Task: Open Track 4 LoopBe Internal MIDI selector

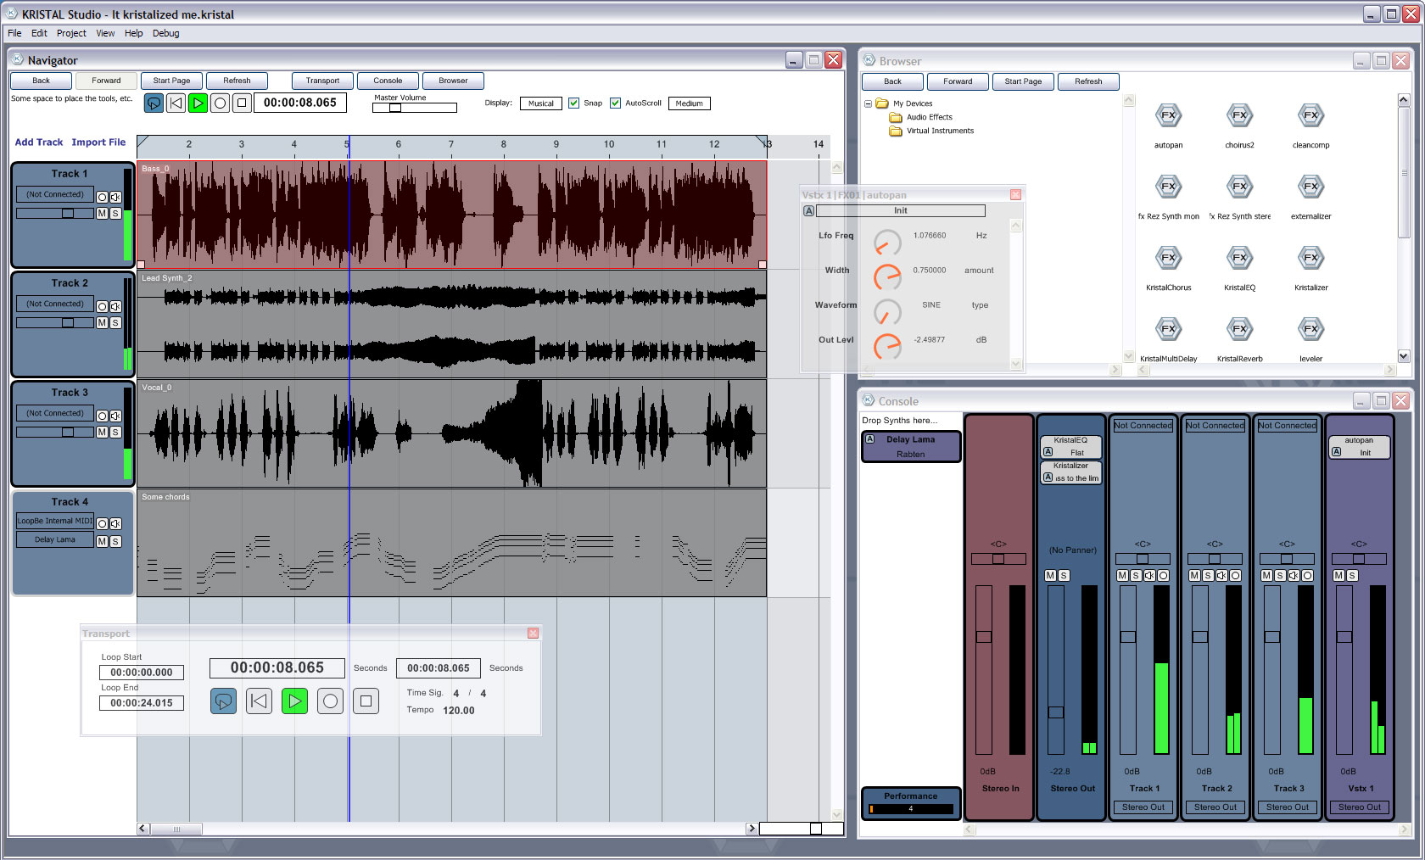Action: tap(55, 521)
